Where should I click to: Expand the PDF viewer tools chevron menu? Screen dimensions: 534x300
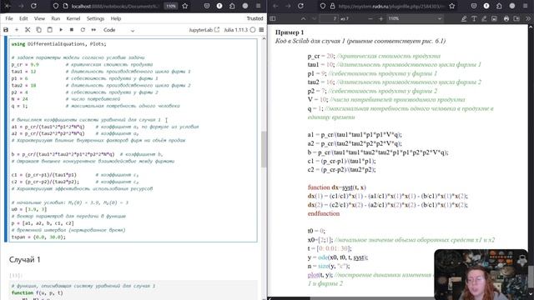528,18
